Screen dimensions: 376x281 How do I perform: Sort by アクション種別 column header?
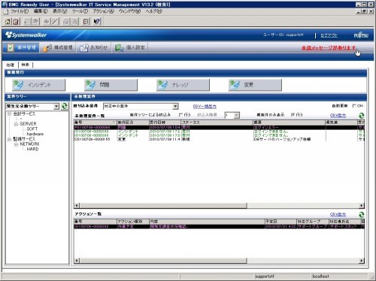click(133, 222)
